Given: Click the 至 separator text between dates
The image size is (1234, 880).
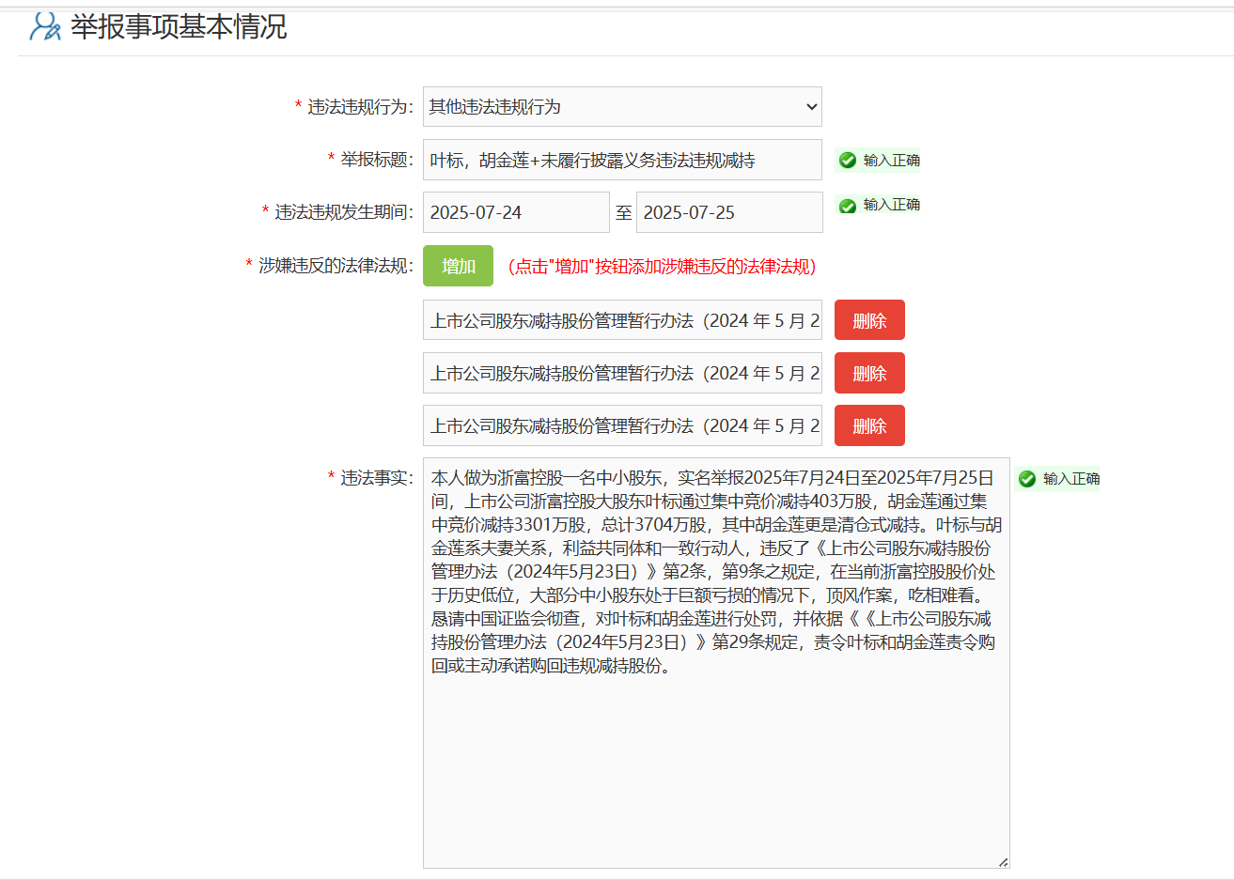Looking at the screenshot, I should [623, 213].
